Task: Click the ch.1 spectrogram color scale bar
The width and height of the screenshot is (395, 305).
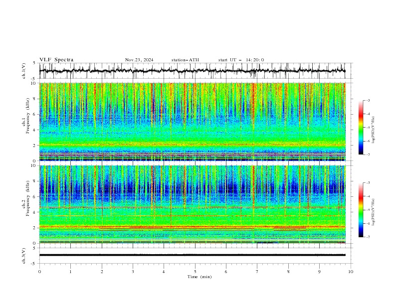Action: point(361,128)
